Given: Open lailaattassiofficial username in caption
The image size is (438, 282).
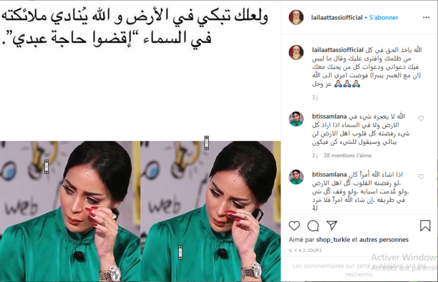Looking at the screenshot, I should tap(338, 50).
